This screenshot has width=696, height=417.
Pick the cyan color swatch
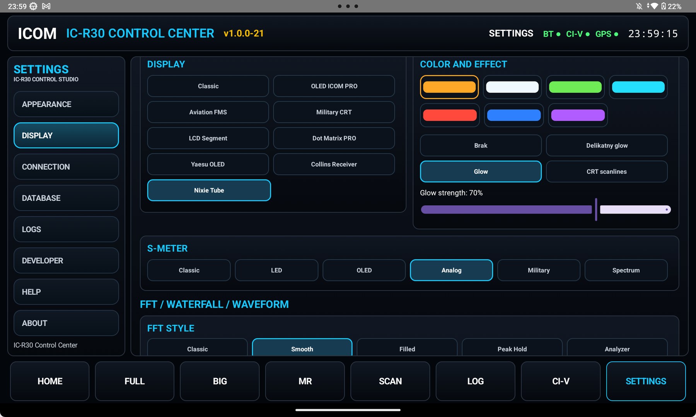pos(638,87)
